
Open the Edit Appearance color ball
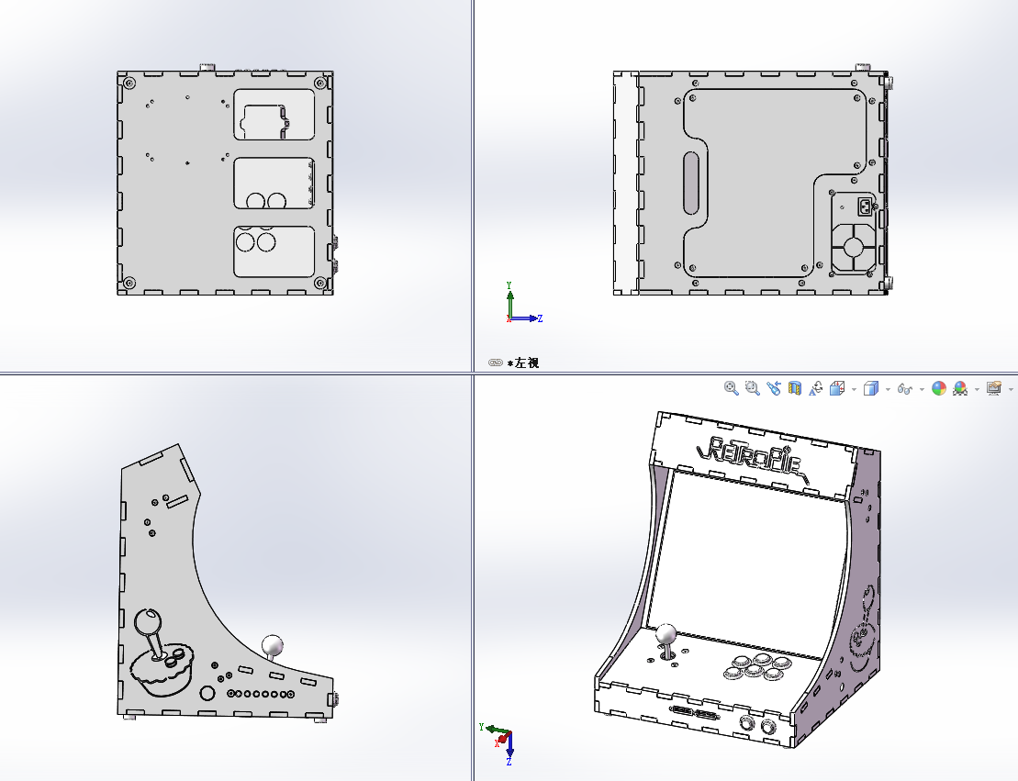pos(939,388)
